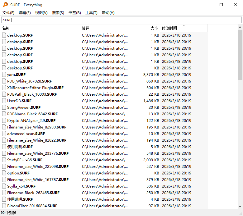Click file icon of option.SURF
The width and height of the screenshot is (243, 216).
pos(4,173)
